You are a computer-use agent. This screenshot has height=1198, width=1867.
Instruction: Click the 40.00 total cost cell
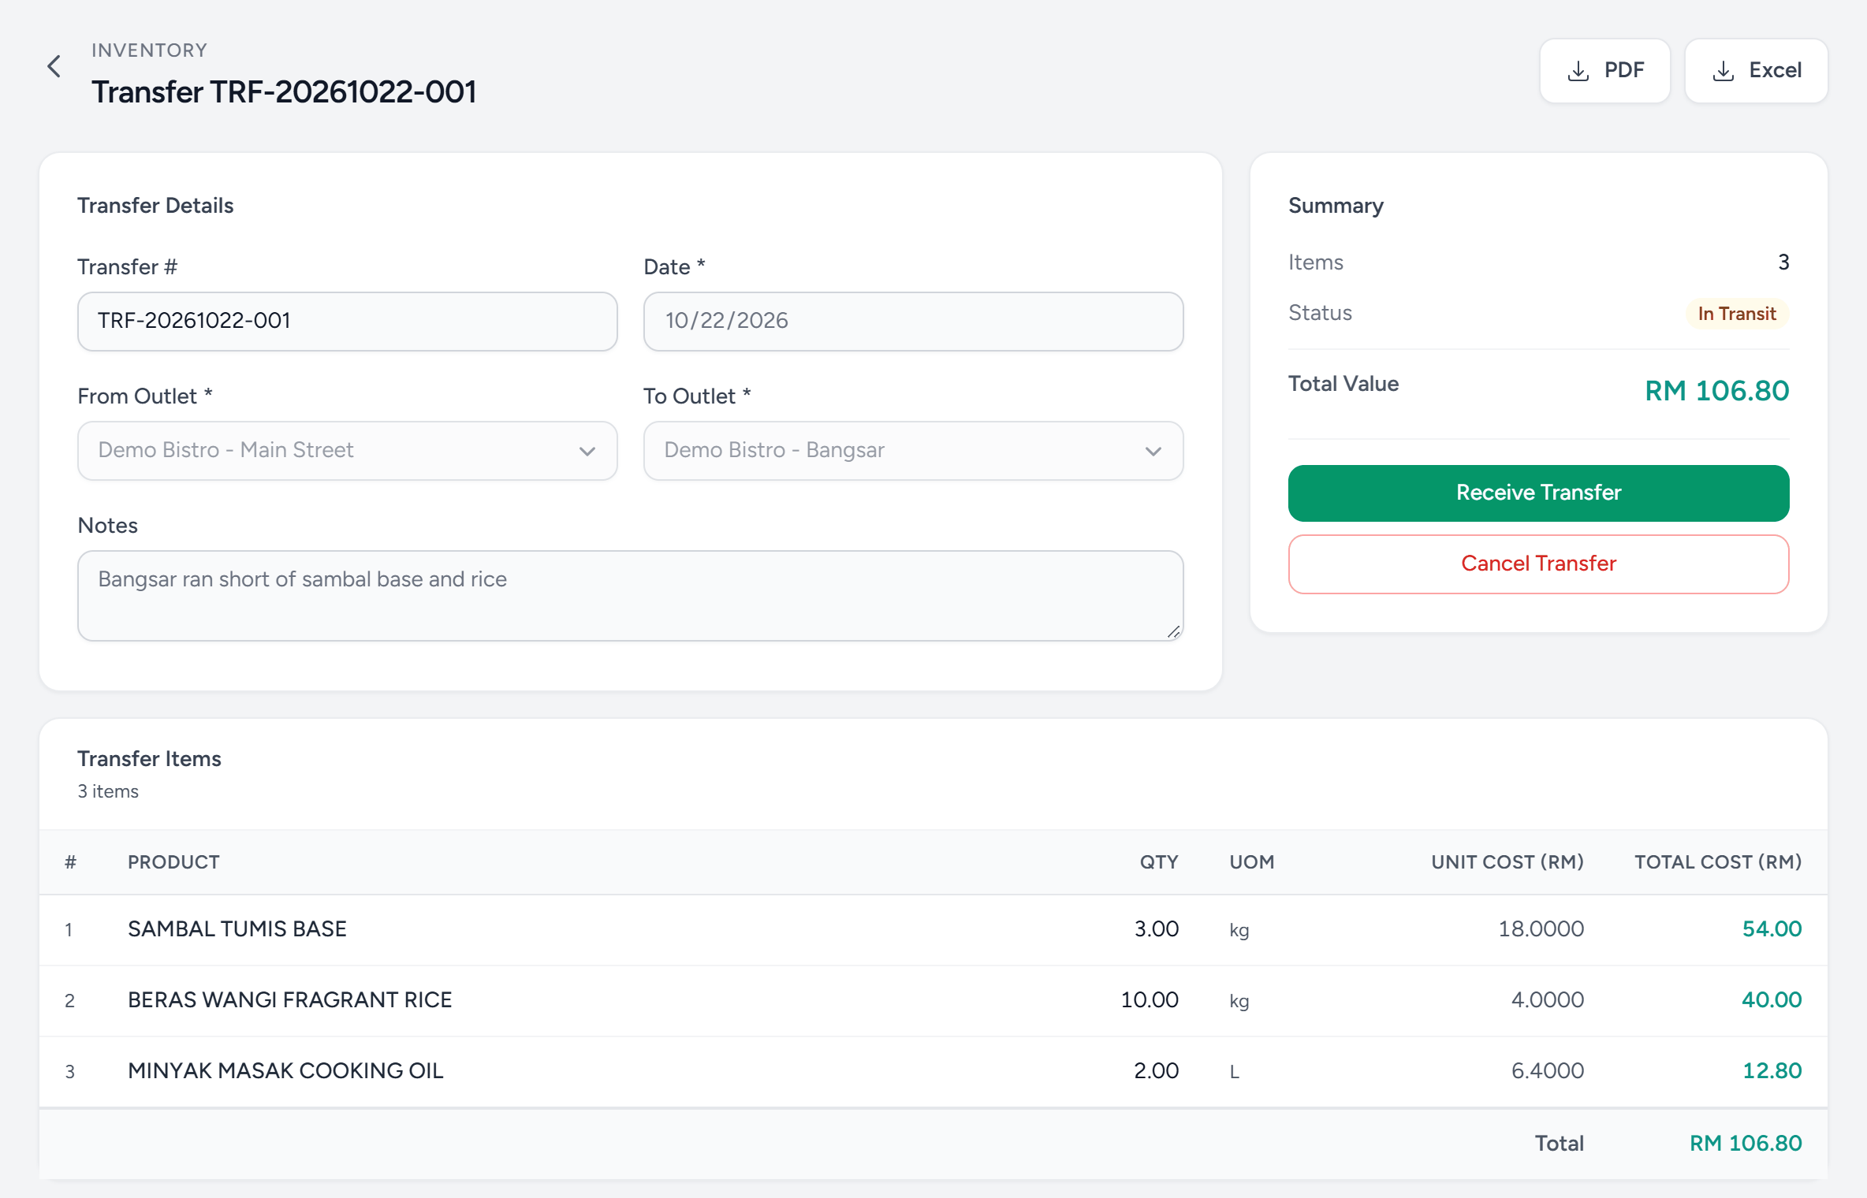(x=1772, y=1000)
